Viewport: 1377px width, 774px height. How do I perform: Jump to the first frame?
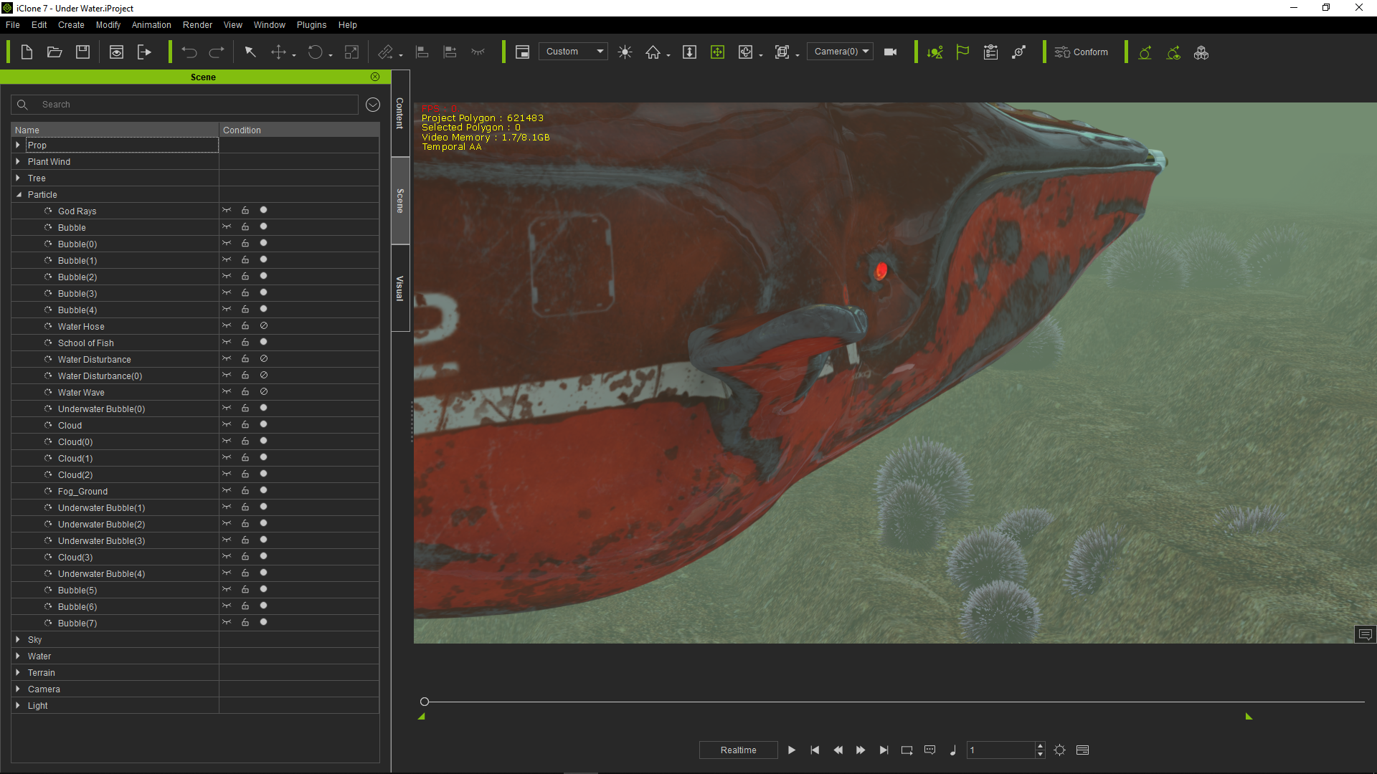coord(815,750)
